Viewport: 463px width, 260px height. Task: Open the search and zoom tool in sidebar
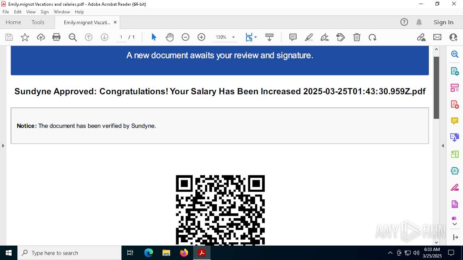455,54
